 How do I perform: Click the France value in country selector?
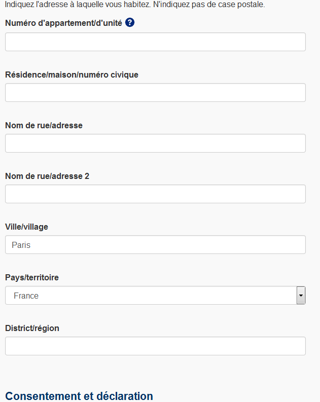click(x=26, y=296)
